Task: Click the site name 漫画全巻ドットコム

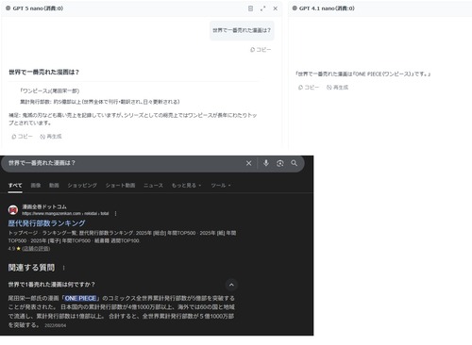Action: coord(44,206)
